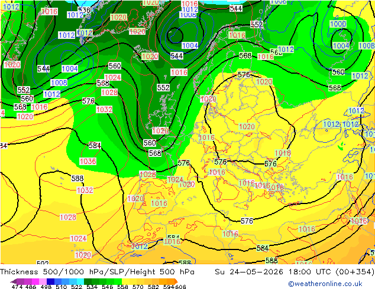This screenshot has width=375, height=289.
Task: Pick the dark blue legend swatch
Action: 50,281
